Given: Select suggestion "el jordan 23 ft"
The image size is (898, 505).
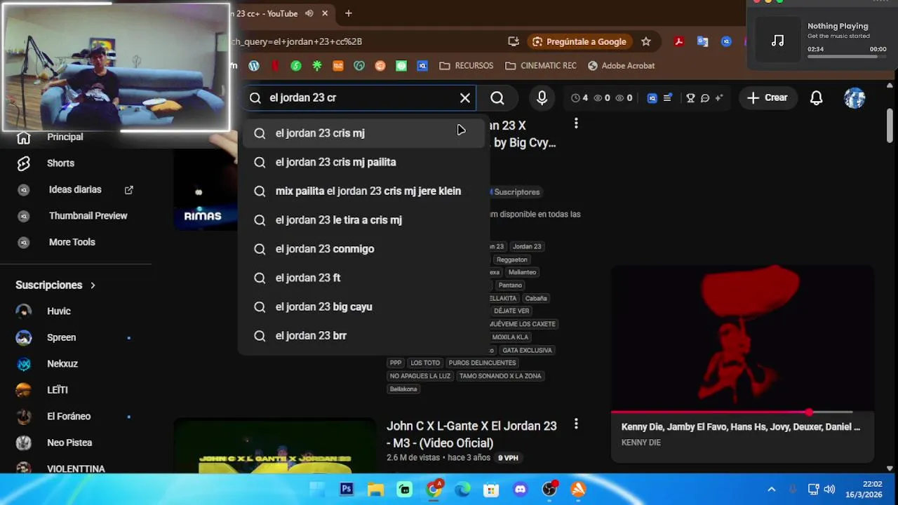Looking at the screenshot, I should click(x=363, y=278).
